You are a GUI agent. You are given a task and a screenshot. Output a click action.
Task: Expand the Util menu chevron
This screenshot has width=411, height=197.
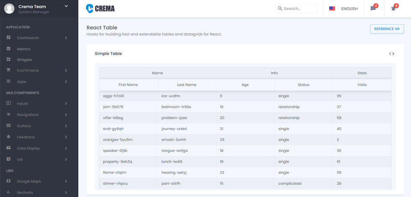(x=66, y=159)
